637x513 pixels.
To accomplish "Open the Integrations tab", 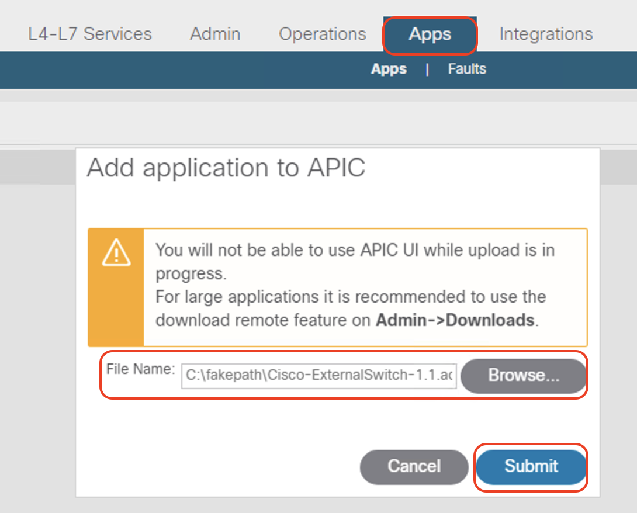I will coord(546,34).
